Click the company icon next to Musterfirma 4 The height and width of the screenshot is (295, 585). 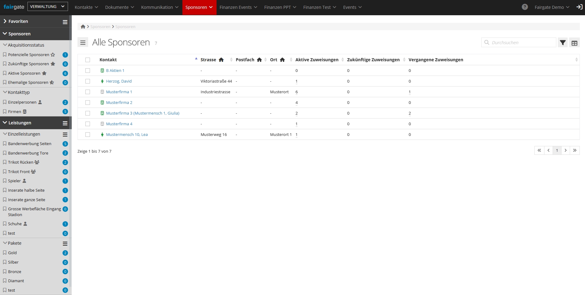102,124
